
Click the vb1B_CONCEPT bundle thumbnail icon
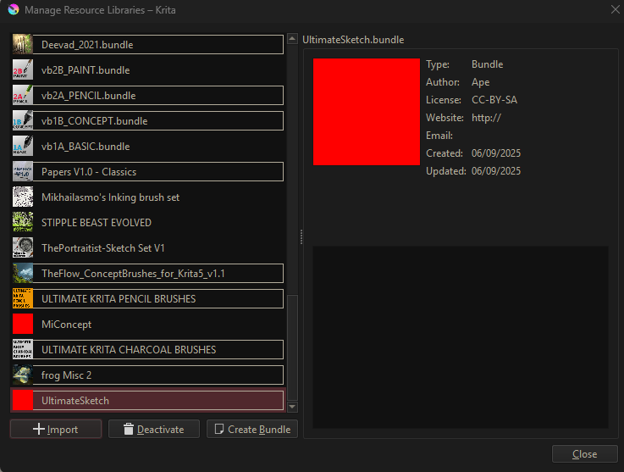23,120
